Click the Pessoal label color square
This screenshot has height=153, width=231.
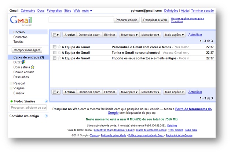click(x=11, y=83)
